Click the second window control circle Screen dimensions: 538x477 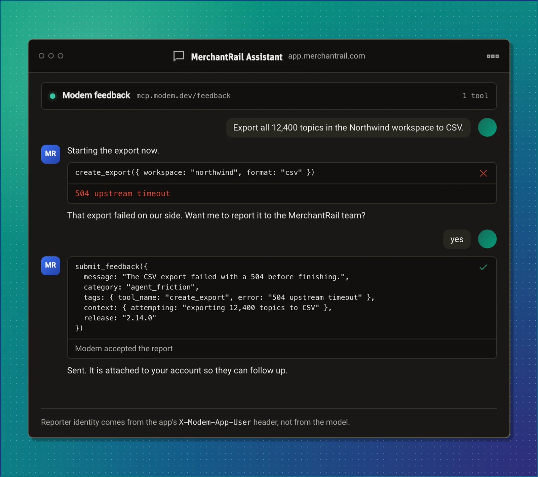tap(51, 56)
